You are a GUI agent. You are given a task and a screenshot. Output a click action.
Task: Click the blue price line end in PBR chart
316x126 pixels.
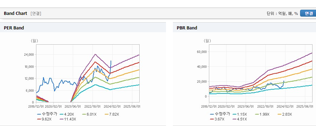pyautogui.click(x=284, y=81)
